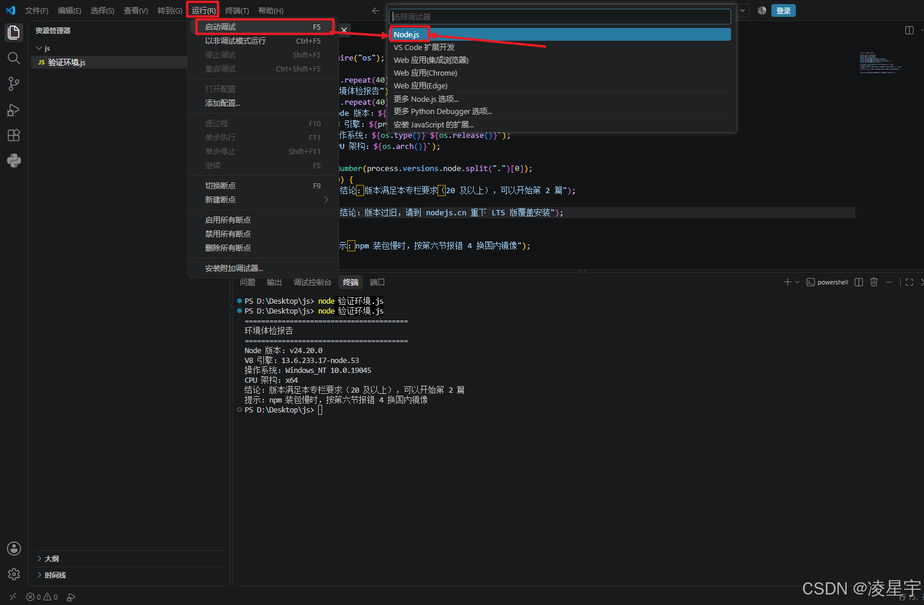Choose 安装附加调试器... menu entry
The height and width of the screenshot is (605, 924).
pyautogui.click(x=263, y=268)
